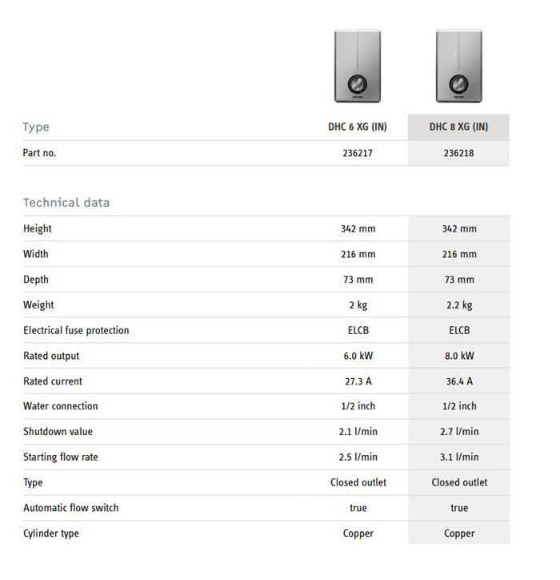Click ELCB value for DHC 8 XG
This screenshot has width=560, height=580.
(459, 330)
